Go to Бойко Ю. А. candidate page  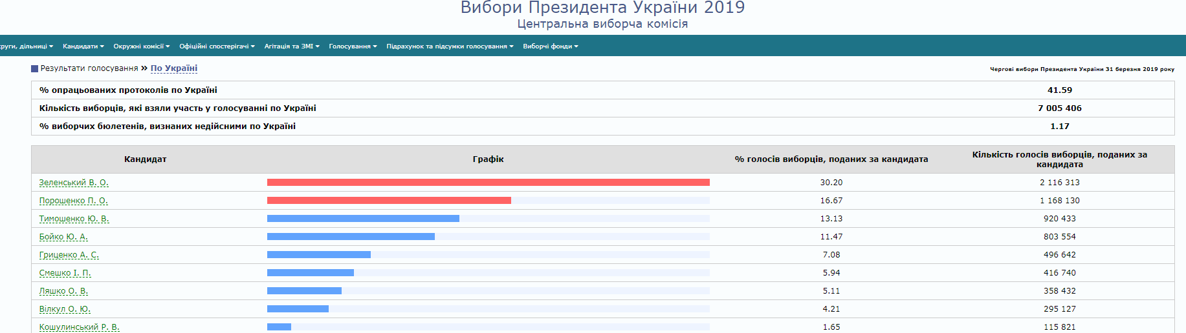coord(63,237)
